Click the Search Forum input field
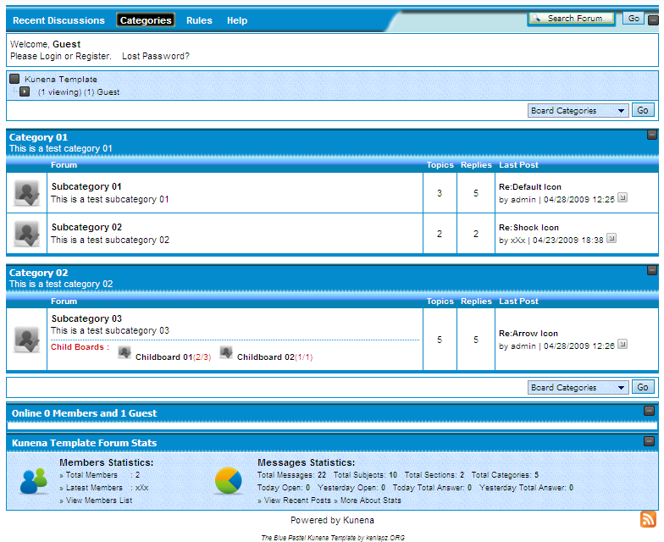Screen dimensions: 664x542 tap(571, 19)
